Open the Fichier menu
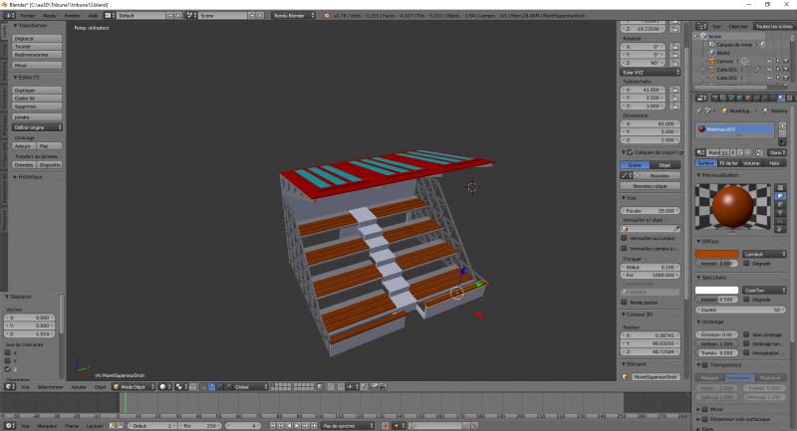797x431 pixels. coord(27,16)
